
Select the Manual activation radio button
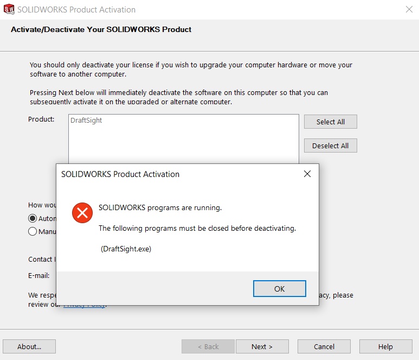tap(33, 231)
